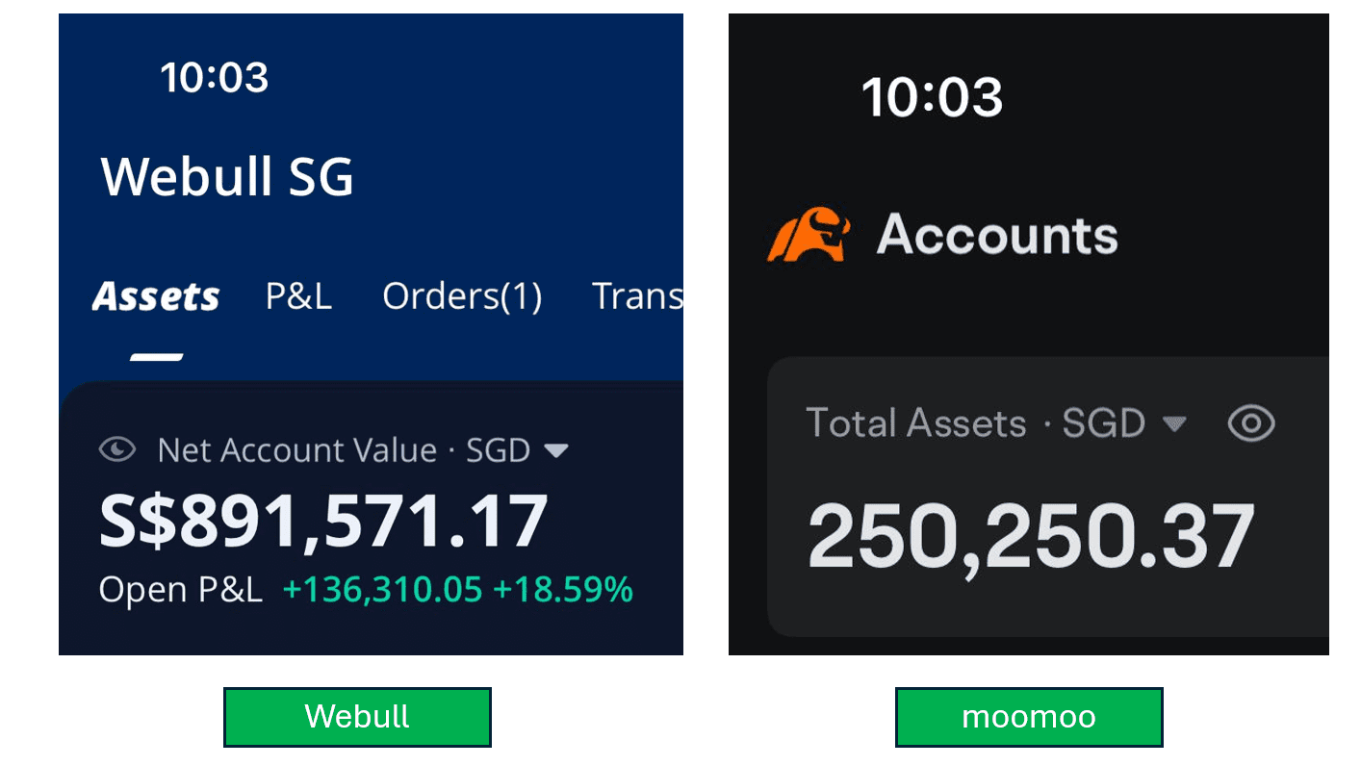The image size is (1361, 766).
Task: Click the 250,250.37 total assets amount
Action: [x=1031, y=538]
